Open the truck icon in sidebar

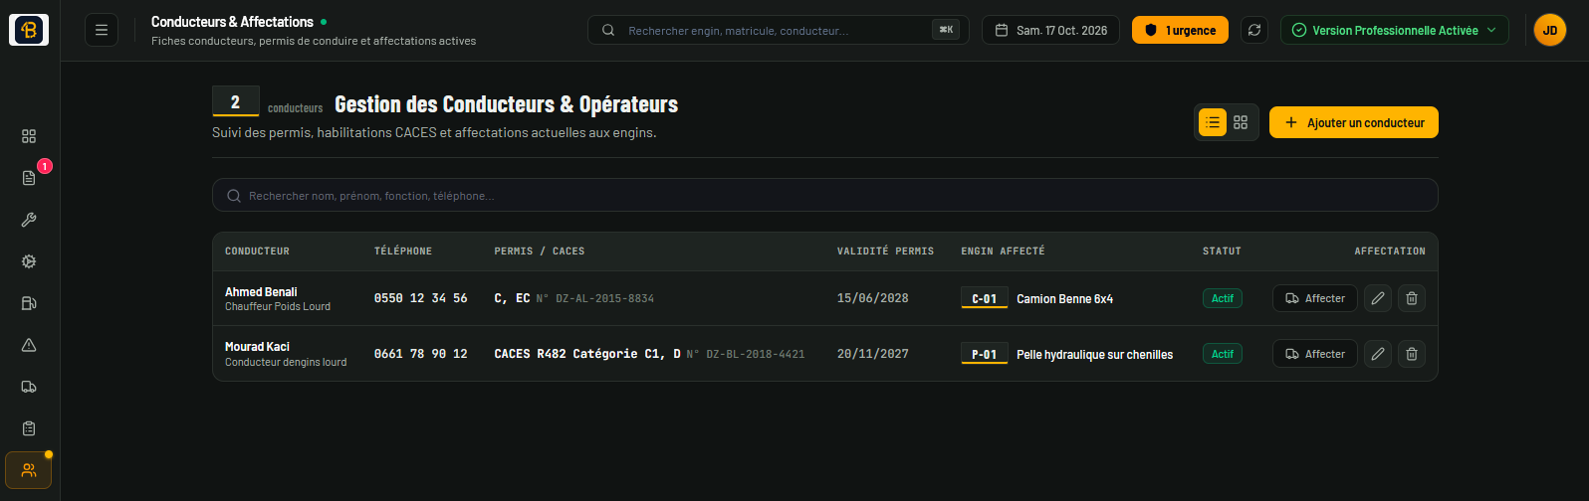(29, 387)
